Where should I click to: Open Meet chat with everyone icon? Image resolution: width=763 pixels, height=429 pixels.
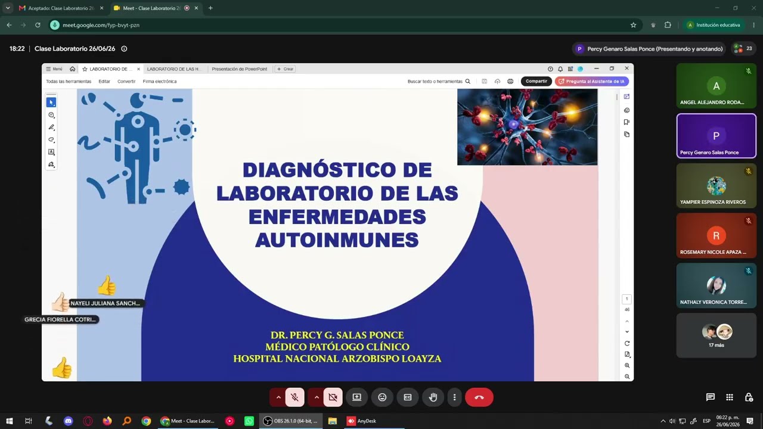[x=711, y=397]
